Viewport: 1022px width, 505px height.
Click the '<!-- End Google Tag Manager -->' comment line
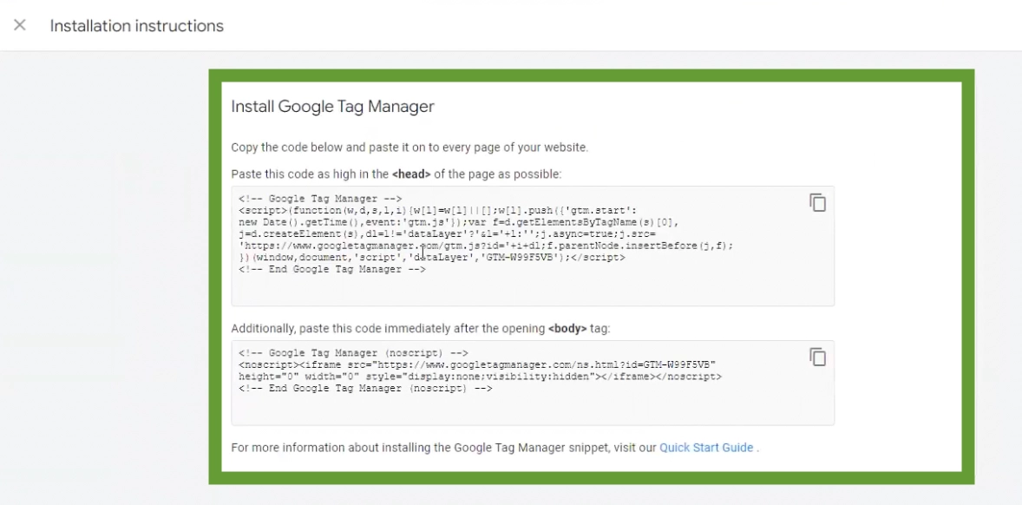[x=331, y=270]
